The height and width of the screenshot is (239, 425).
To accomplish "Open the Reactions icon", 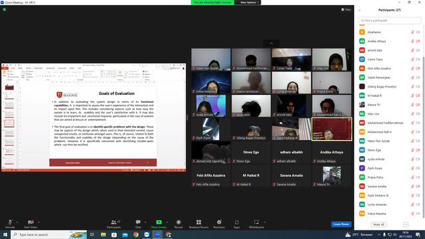I will coord(219,222).
